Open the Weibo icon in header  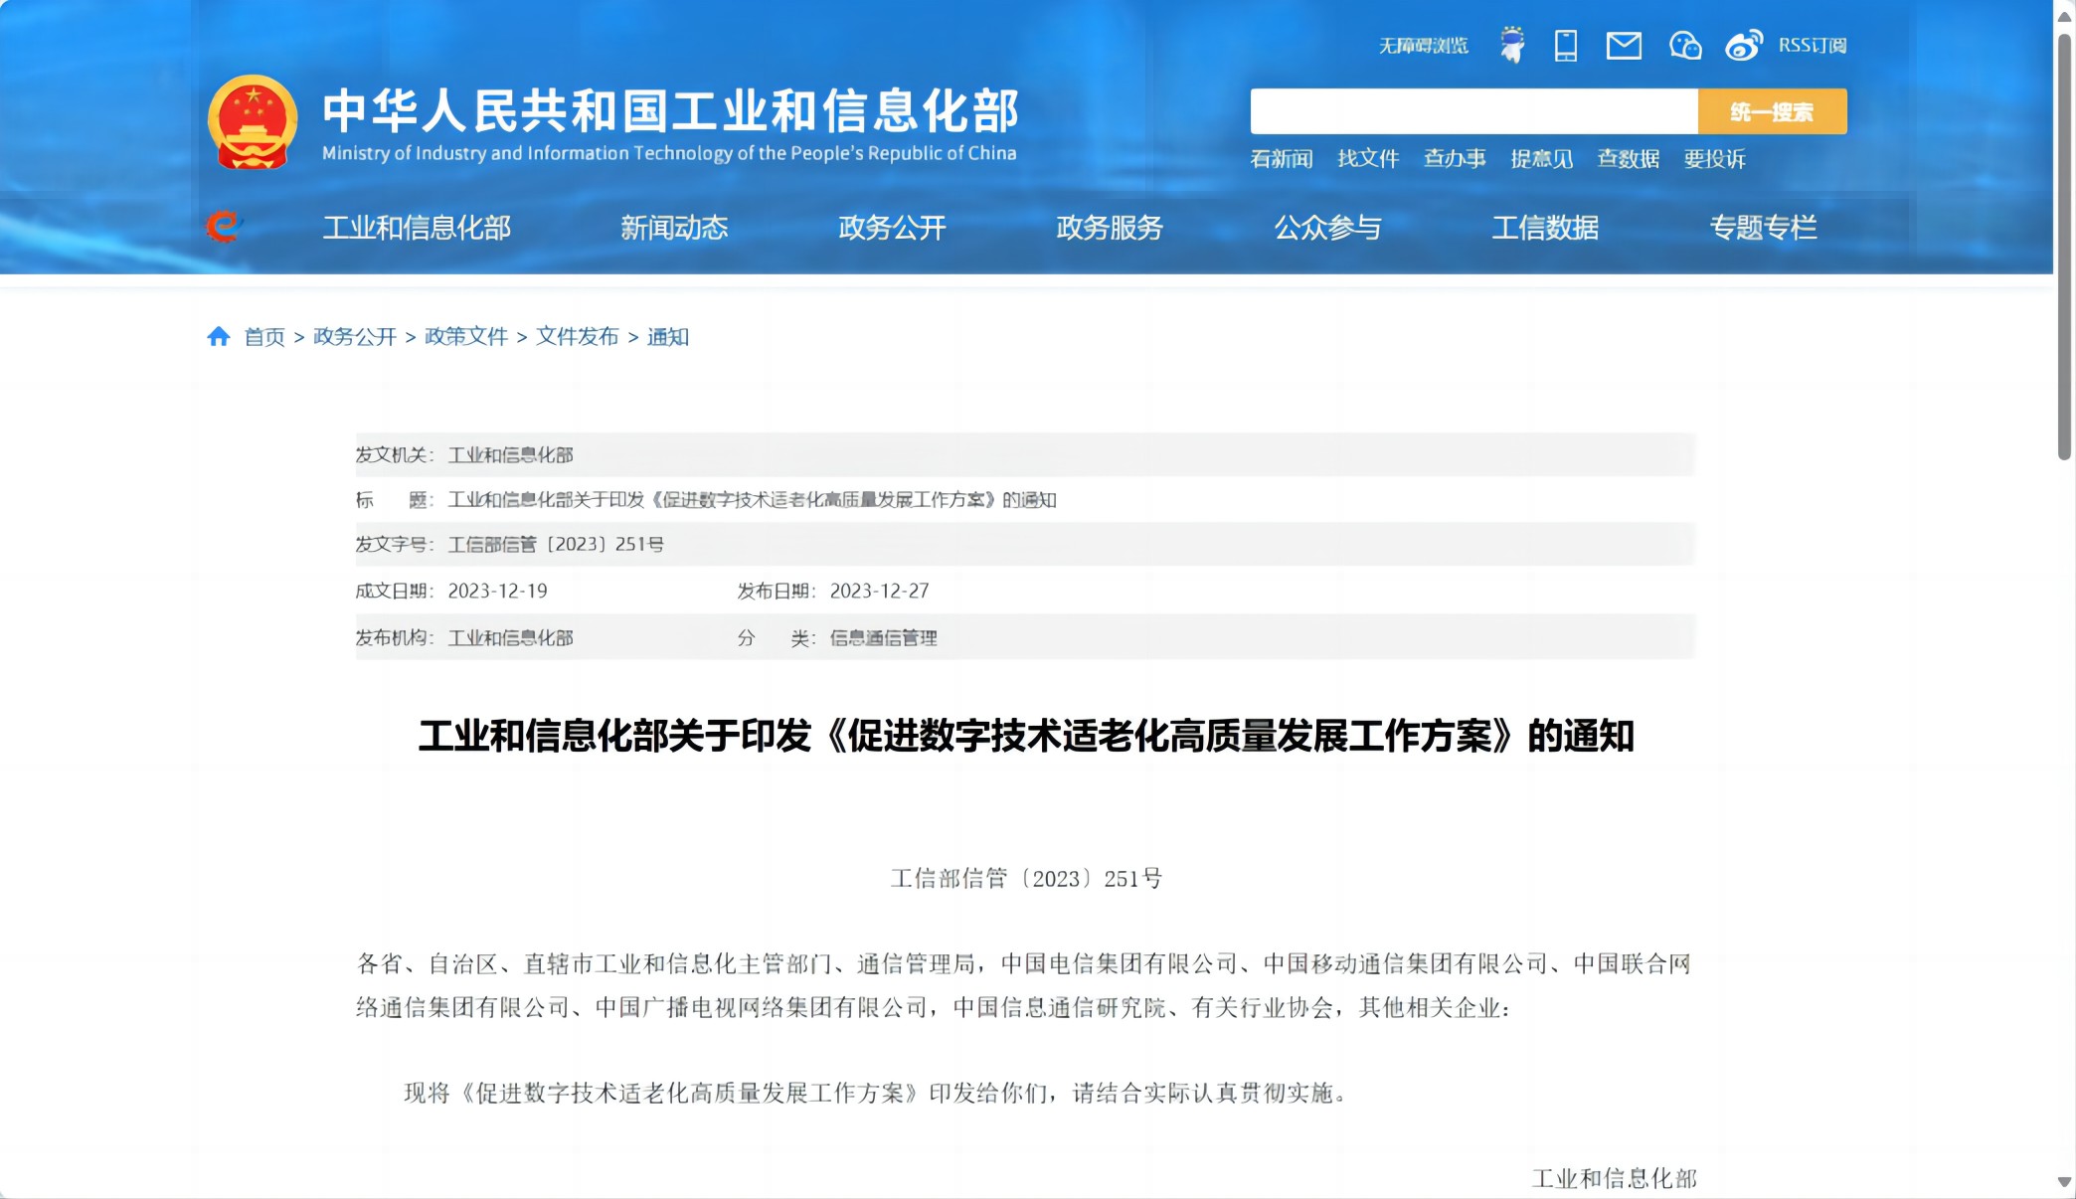[x=1743, y=45]
